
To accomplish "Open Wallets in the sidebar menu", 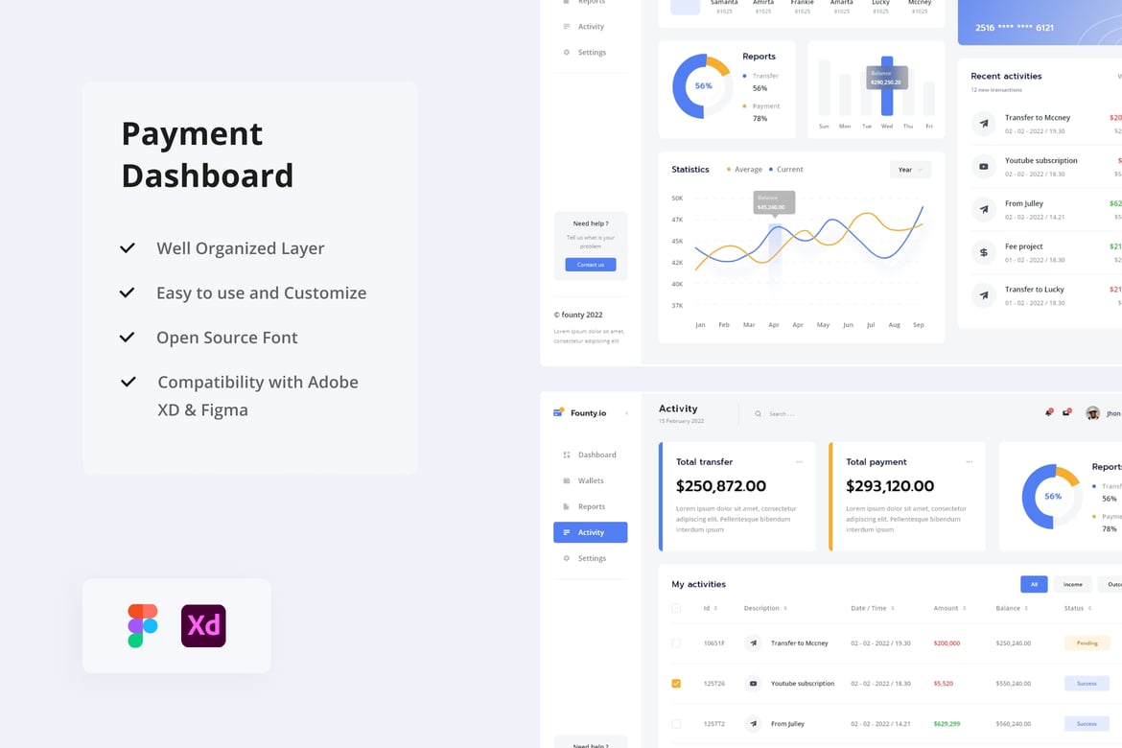I will click(591, 480).
